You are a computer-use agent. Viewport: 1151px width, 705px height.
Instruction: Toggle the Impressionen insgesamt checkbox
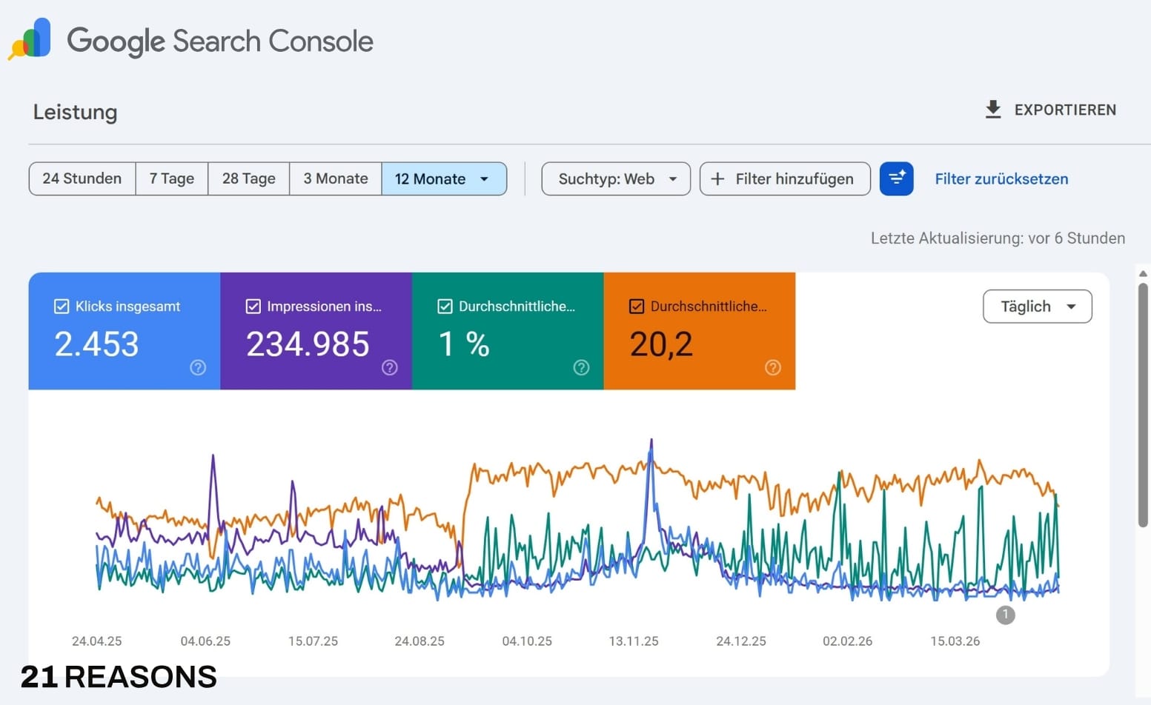tap(253, 307)
